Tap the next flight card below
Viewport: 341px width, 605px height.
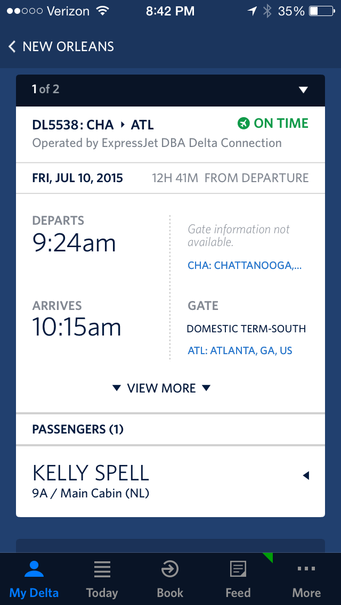(170, 545)
